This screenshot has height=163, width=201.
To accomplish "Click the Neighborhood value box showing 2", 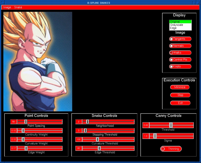I will click(79, 122).
